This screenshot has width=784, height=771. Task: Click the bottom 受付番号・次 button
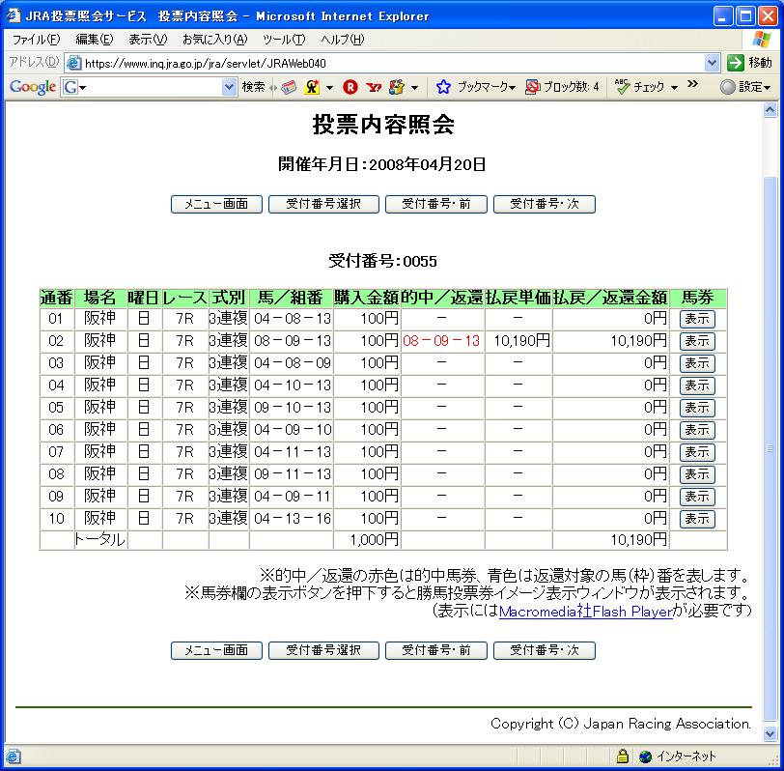click(544, 650)
